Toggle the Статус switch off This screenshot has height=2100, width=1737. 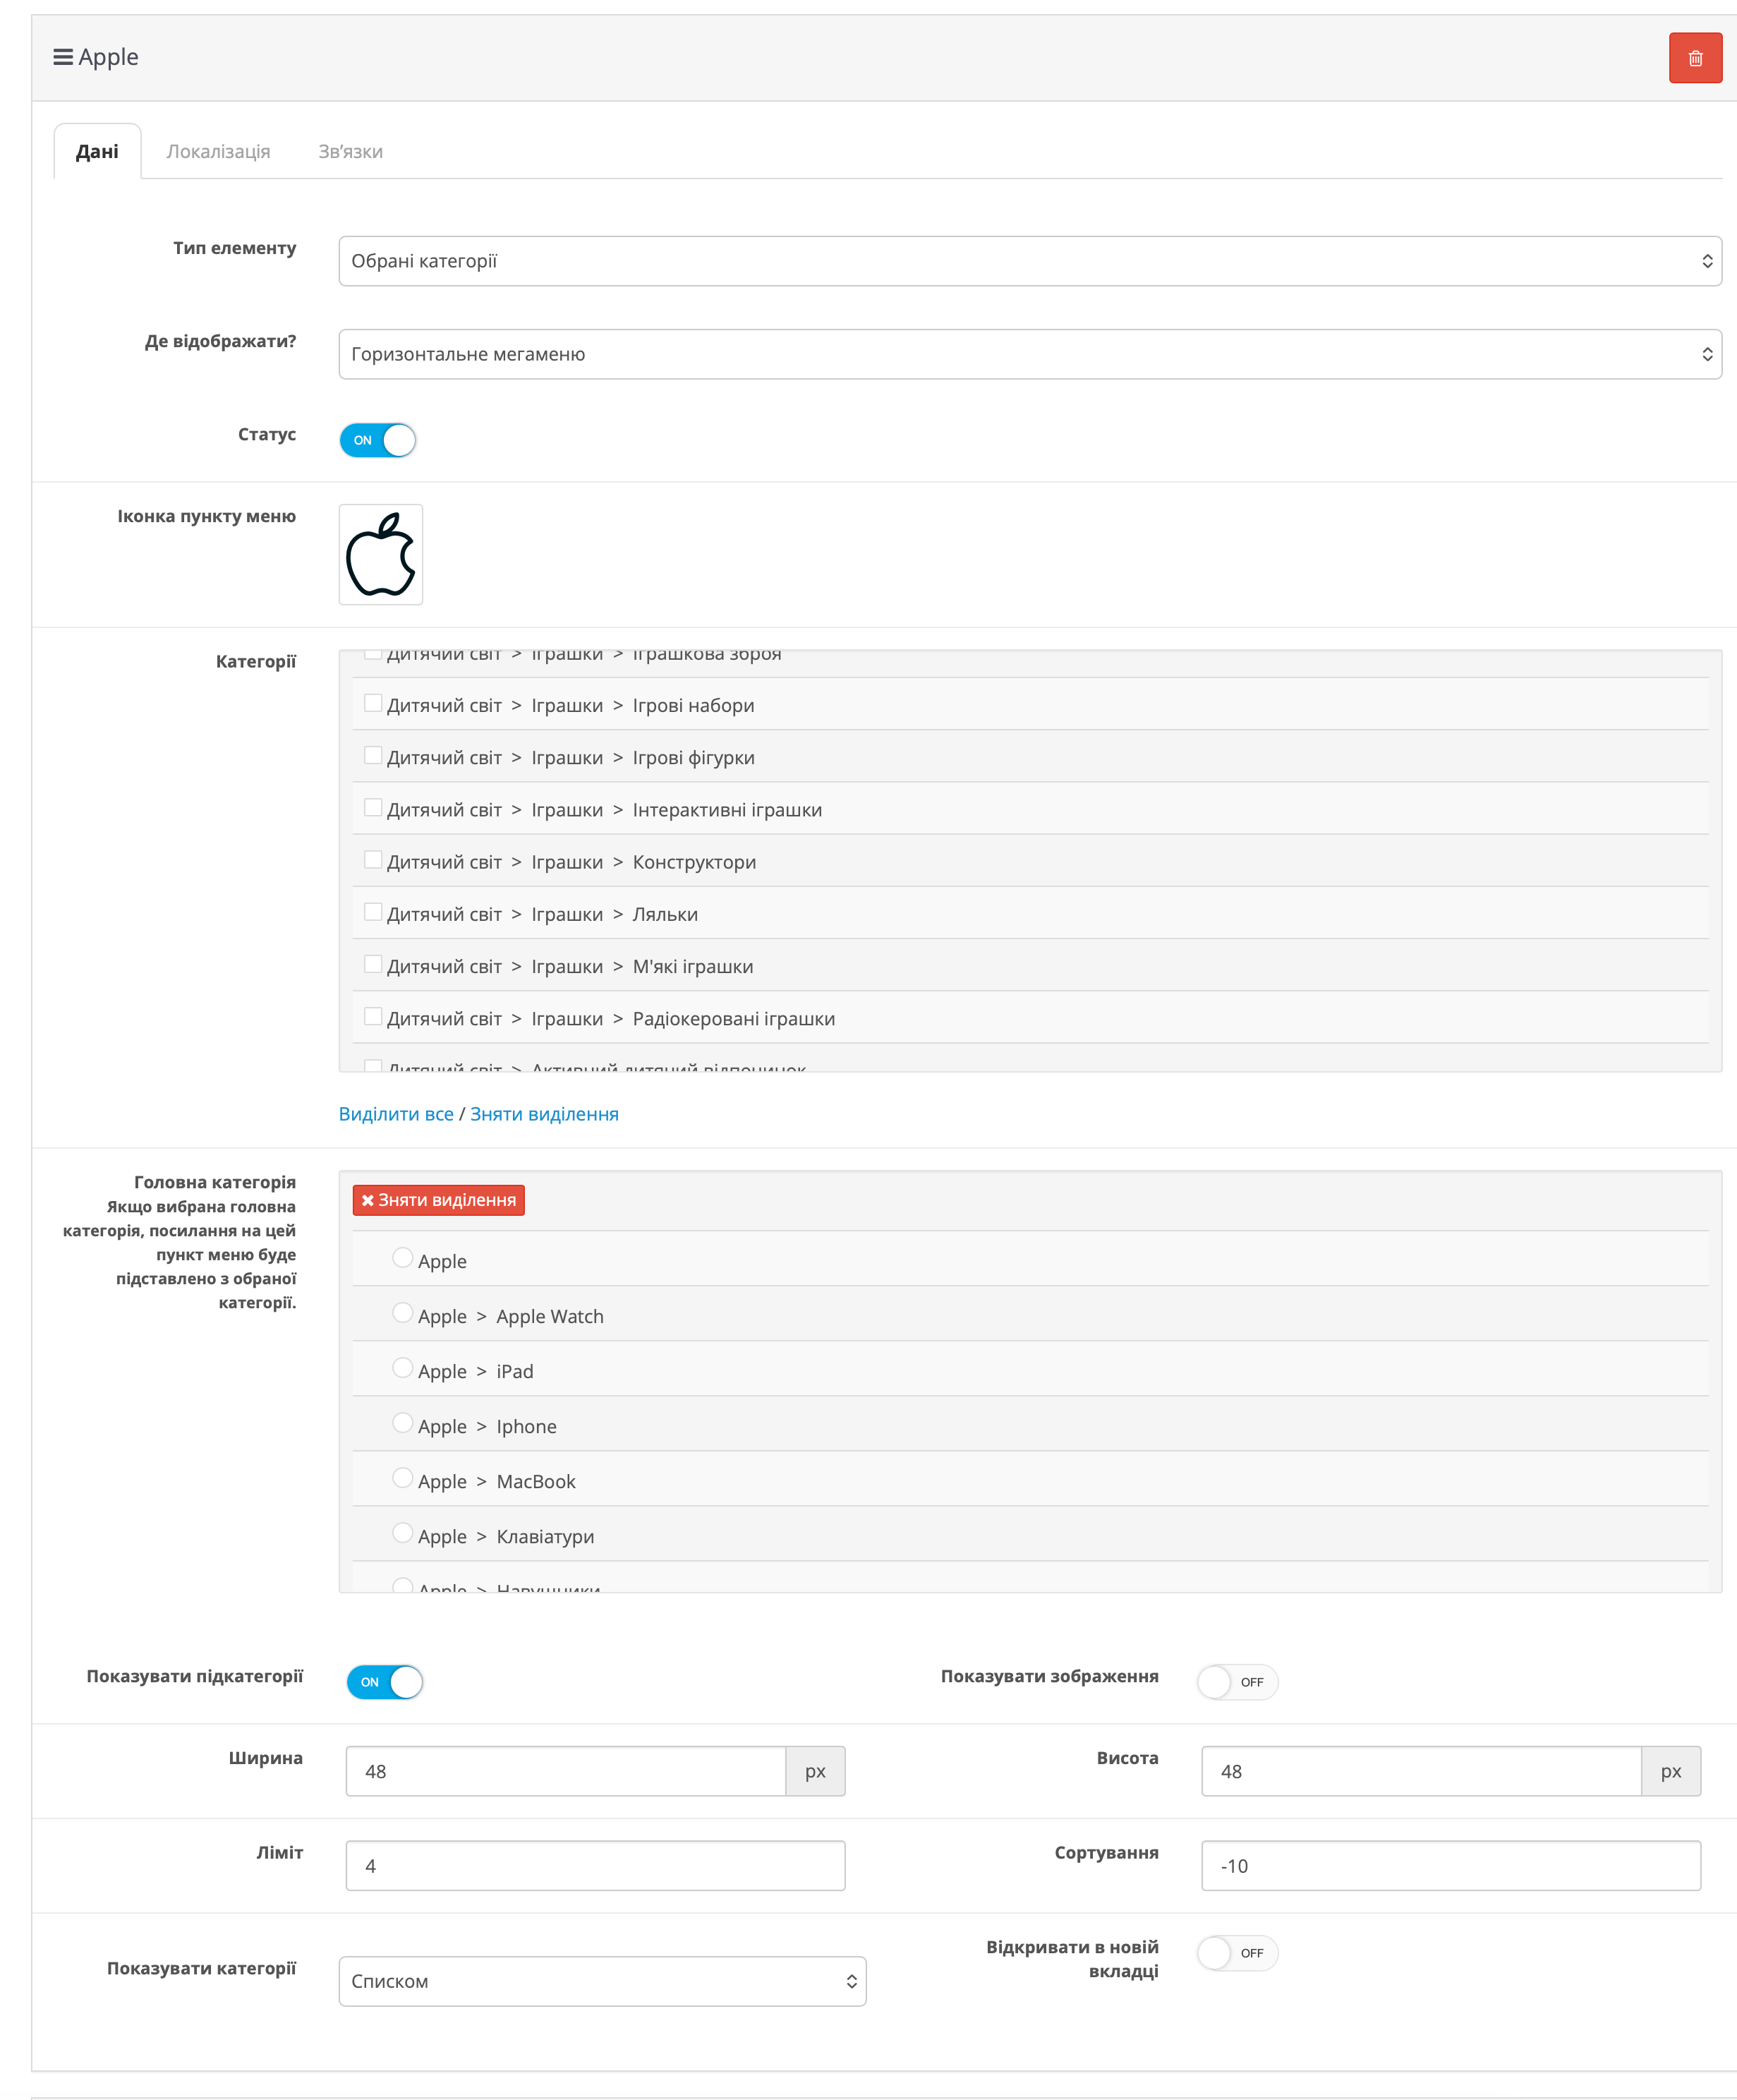tap(378, 440)
